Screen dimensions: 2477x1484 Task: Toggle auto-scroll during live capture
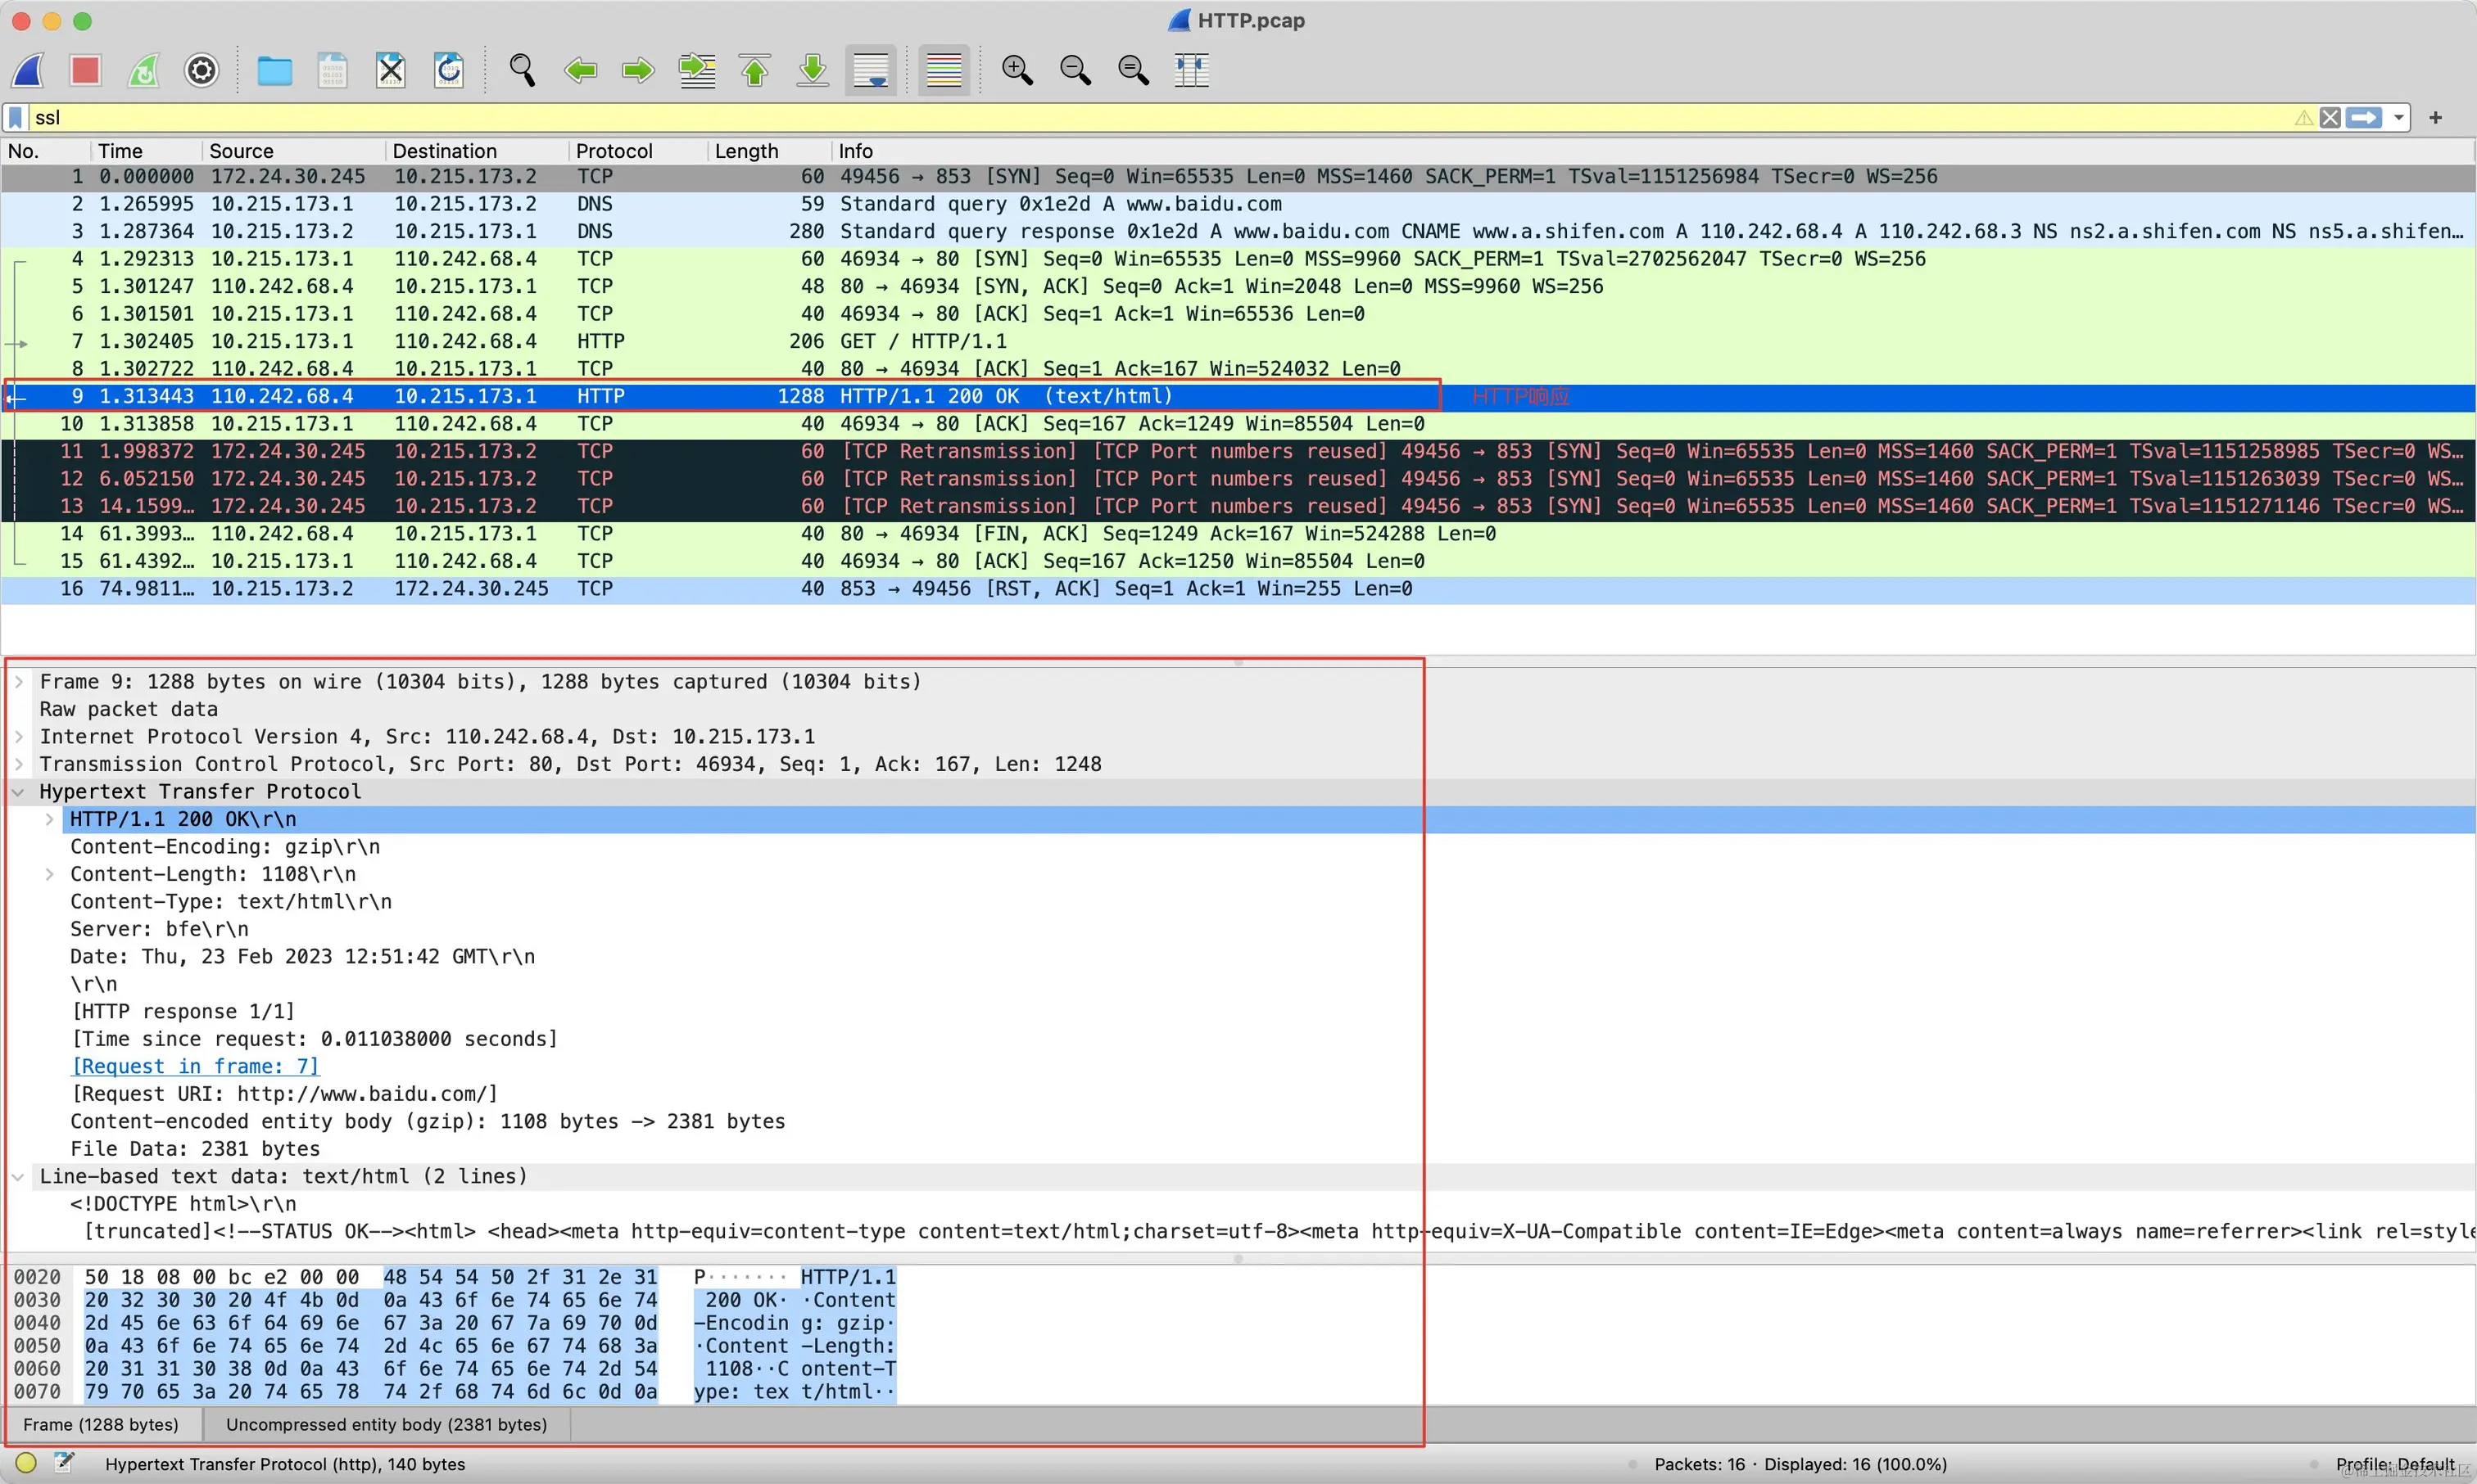[871, 71]
